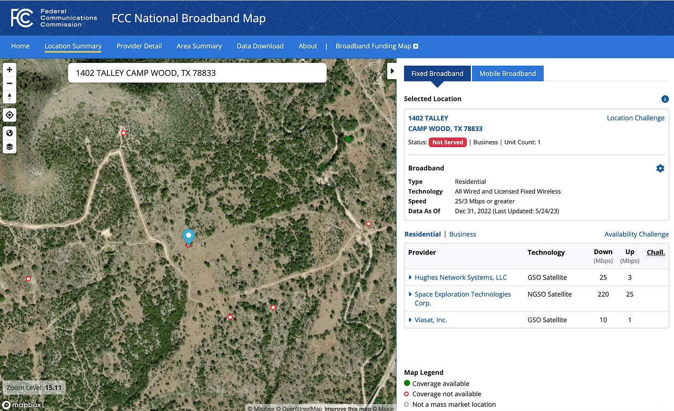This screenshot has height=411, width=674.
Task: Show Business provider list
Action: tap(462, 234)
